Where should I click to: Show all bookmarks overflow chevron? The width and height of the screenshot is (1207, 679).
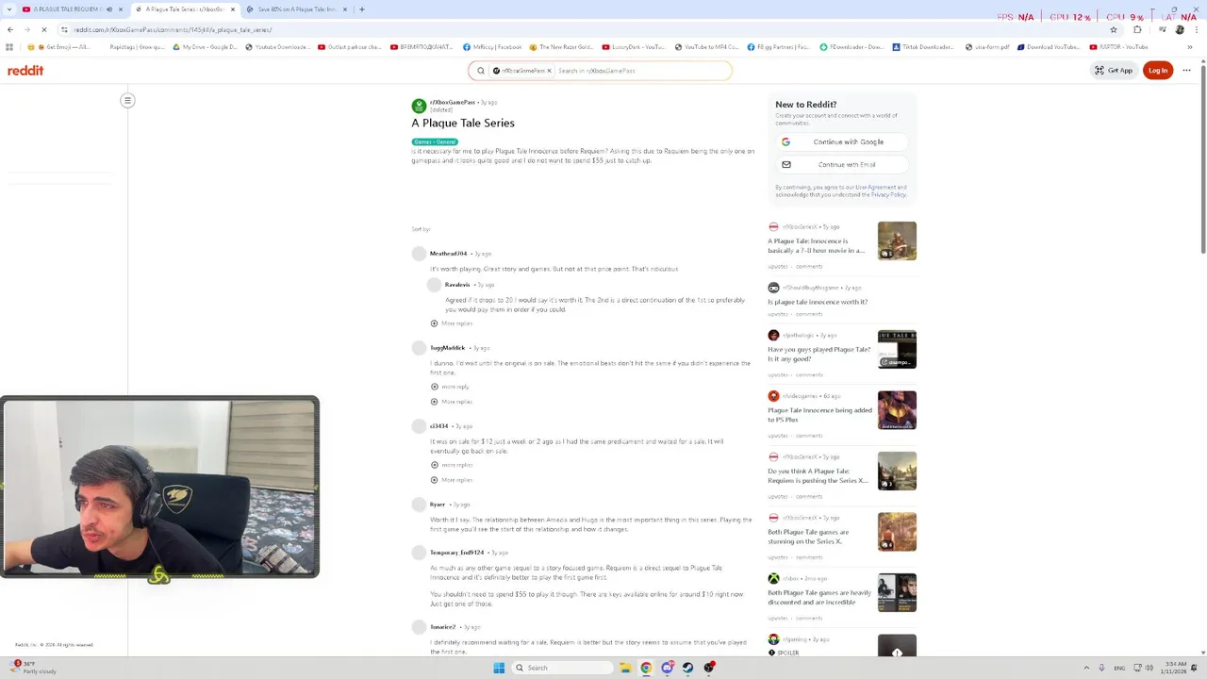click(x=1190, y=46)
